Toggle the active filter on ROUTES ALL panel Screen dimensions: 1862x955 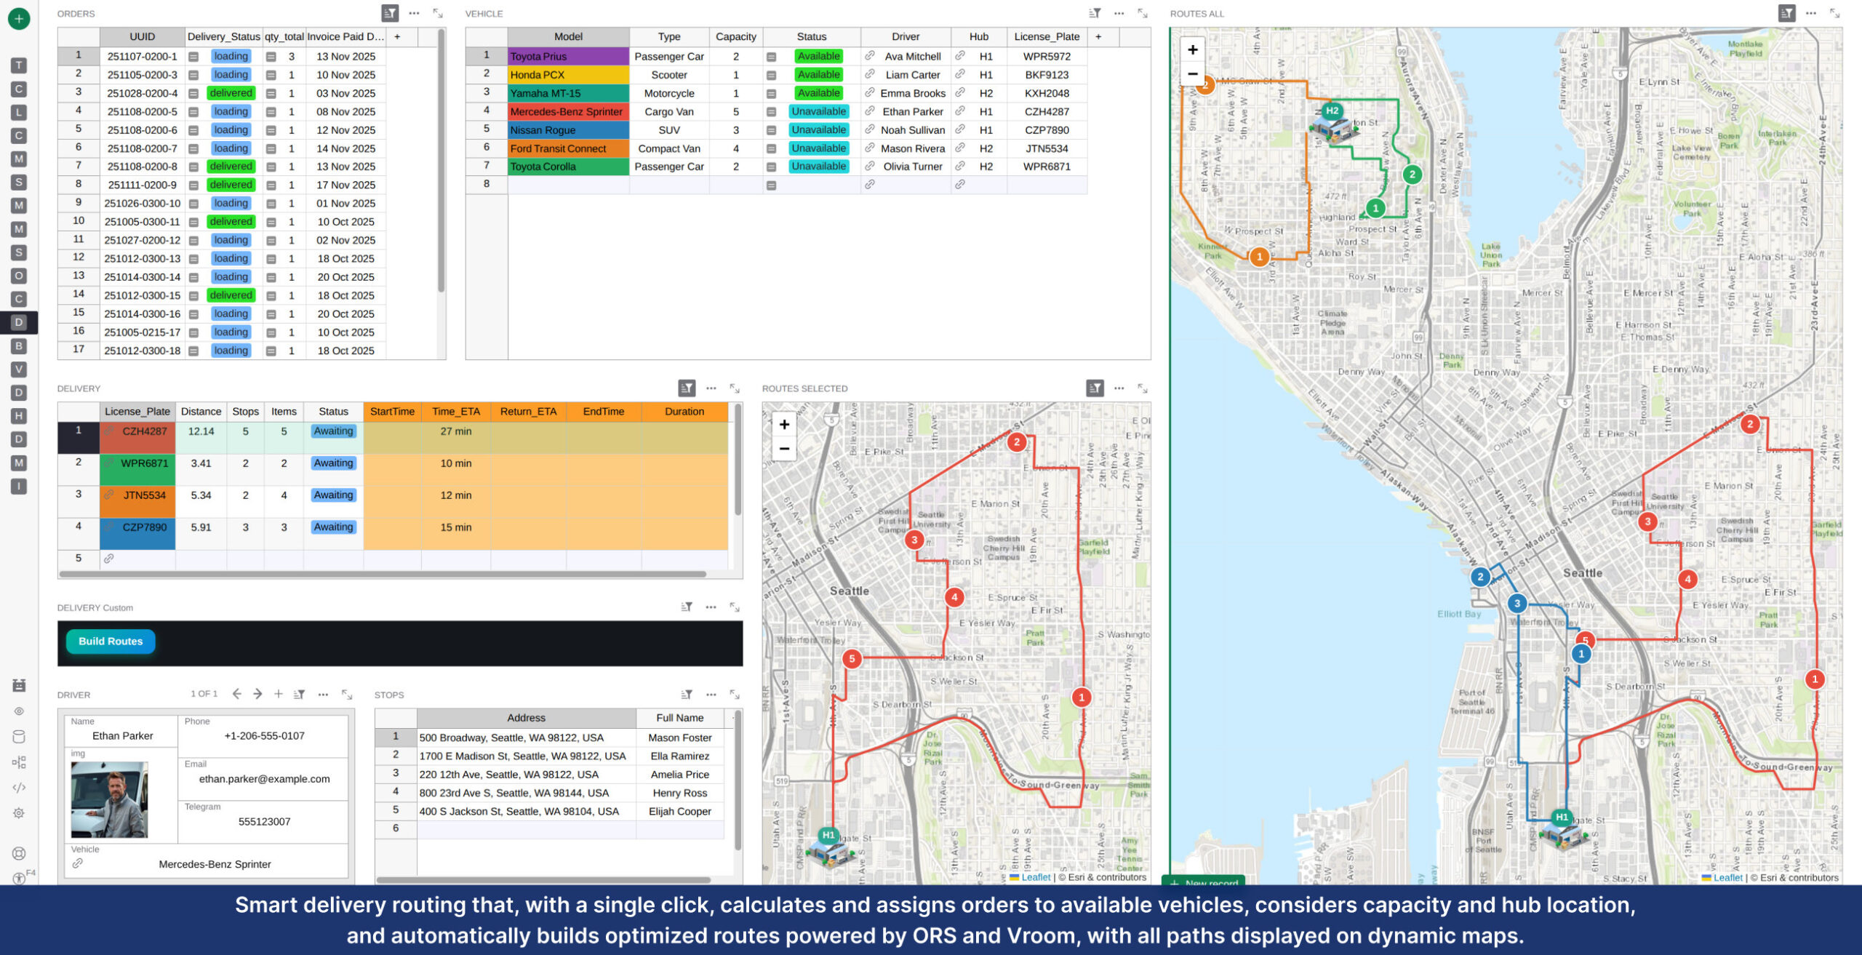point(1786,13)
